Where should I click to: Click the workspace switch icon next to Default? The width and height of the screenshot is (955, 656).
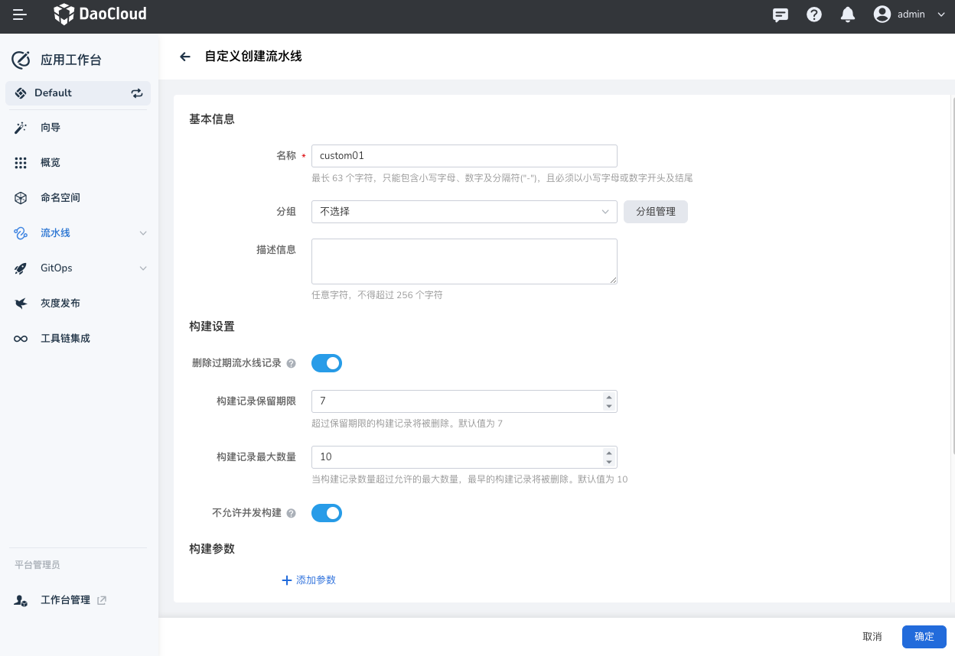point(136,93)
